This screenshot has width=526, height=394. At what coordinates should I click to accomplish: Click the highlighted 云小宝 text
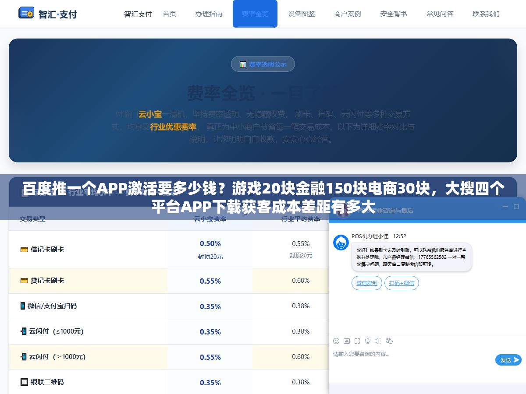[x=150, y=114]
